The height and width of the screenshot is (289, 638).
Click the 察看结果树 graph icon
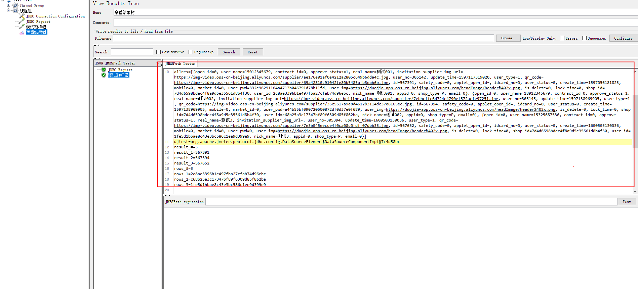(x=22, y=32)
